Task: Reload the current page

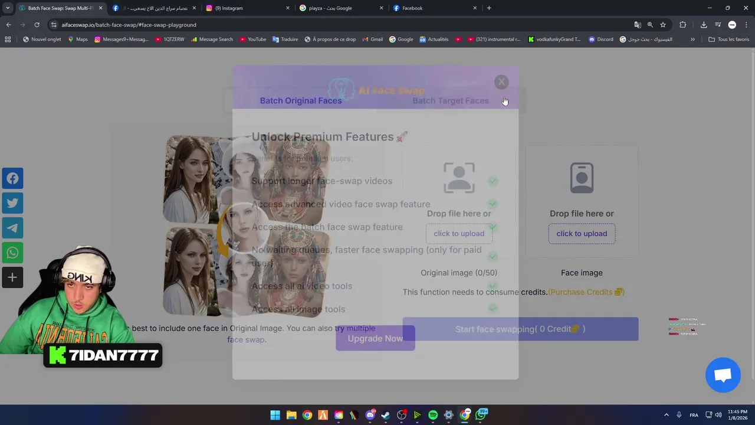Action: coord(37,25)
